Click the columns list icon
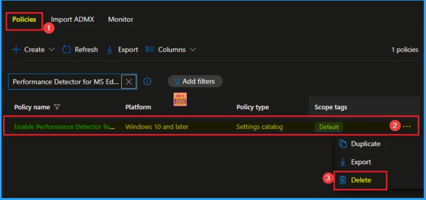426x200 pixels. (x=150, y=50)
